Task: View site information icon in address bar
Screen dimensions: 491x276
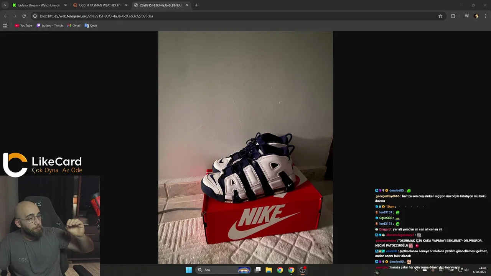Action: coord(35,16)
